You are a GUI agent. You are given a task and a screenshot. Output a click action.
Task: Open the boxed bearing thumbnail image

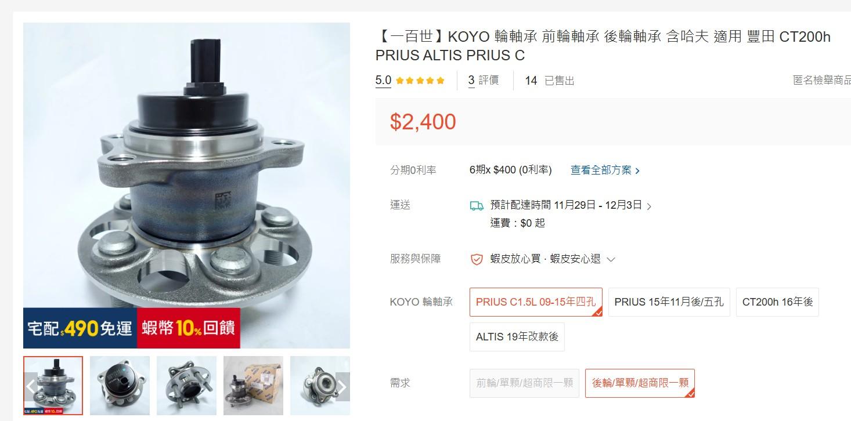[x=253, y=386]
